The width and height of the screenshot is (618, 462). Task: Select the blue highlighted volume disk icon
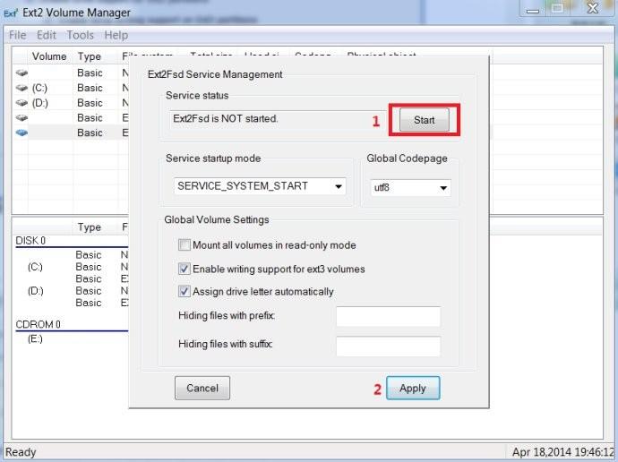pos(21,133)
